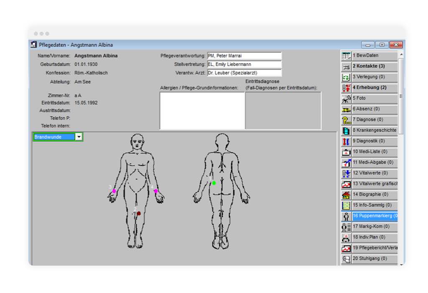Screen dimensions: 428x293
Task: Expand the Brandwunde dropdown arrow
Action: pyautogui.click(x=79, y=137)
